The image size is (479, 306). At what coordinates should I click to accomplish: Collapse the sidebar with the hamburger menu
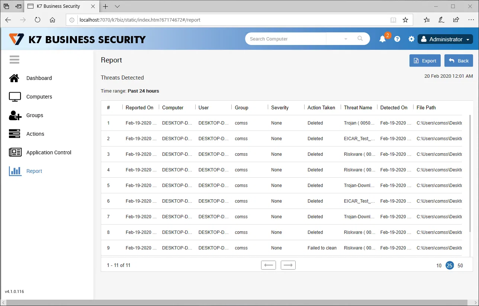[15, 59]
